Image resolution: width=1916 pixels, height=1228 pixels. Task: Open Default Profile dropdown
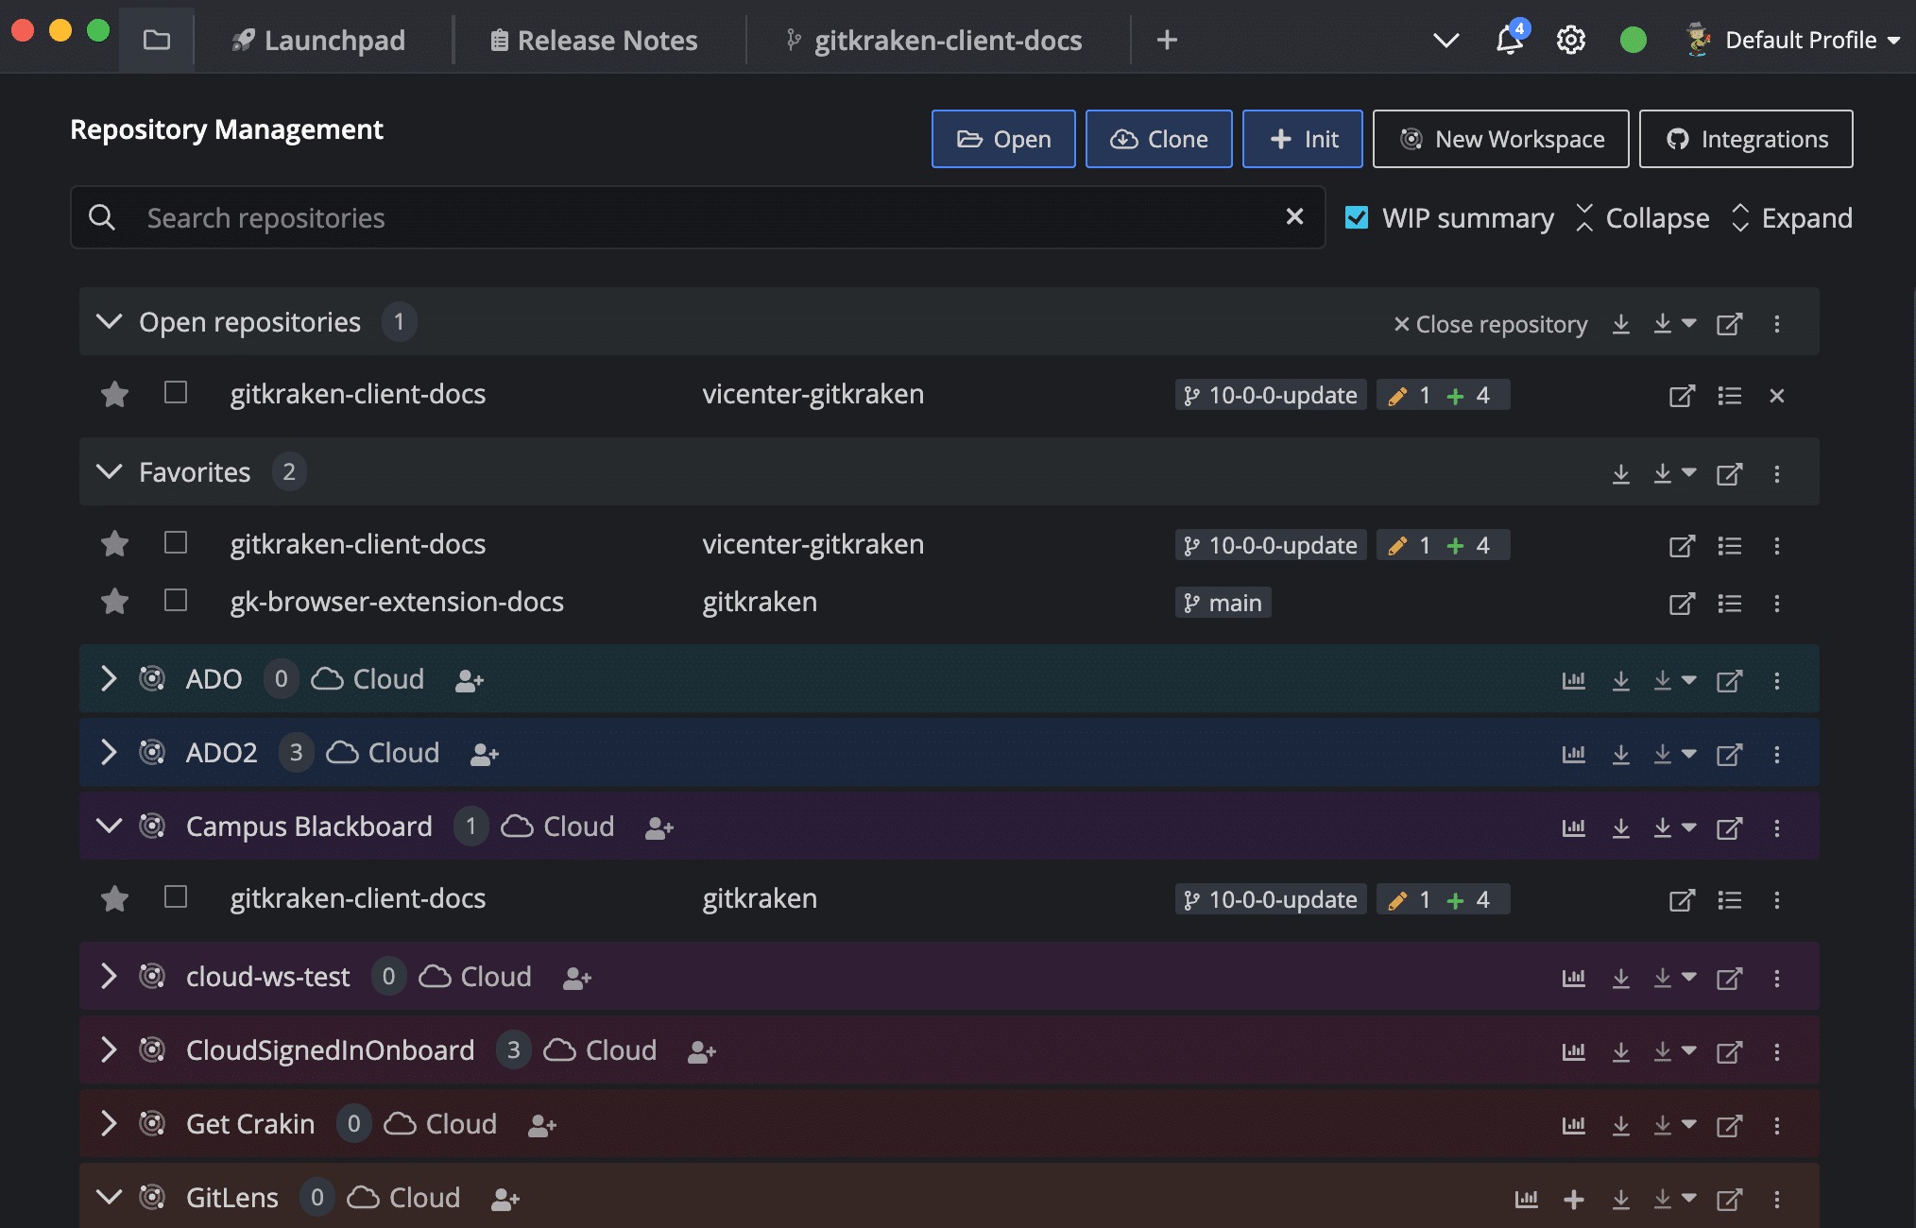tap(1800, 40)
